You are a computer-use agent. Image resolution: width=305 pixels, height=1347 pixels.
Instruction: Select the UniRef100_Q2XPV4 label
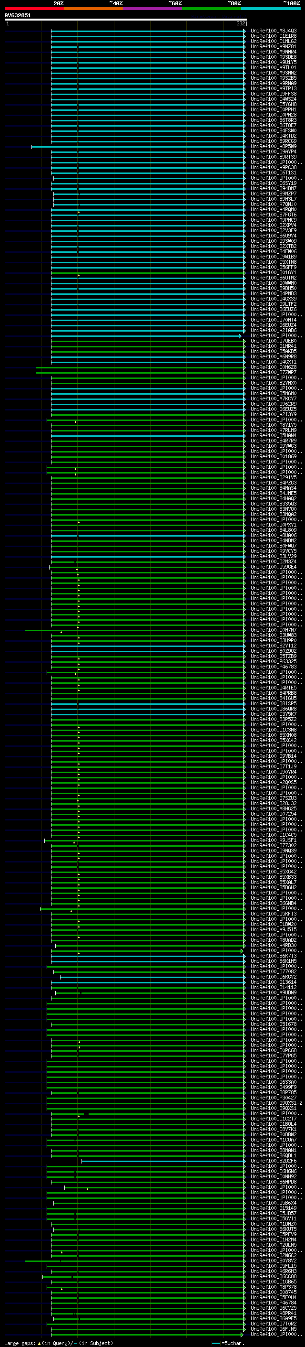pos(274,226)
